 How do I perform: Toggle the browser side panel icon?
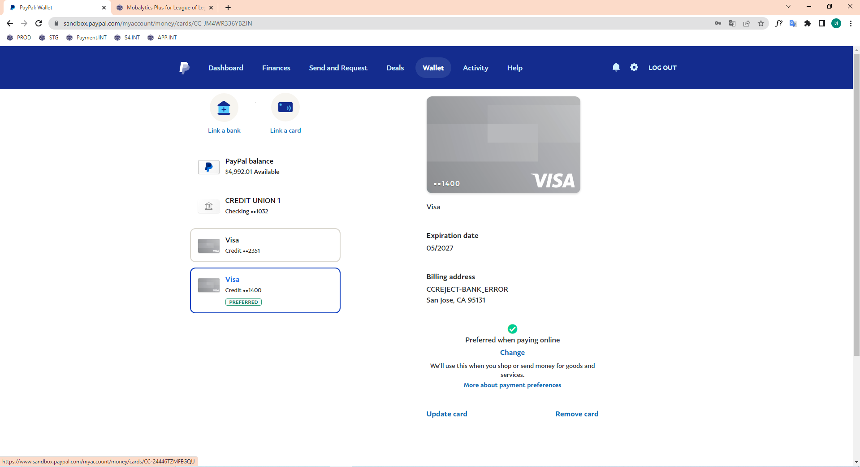(822, 23)
